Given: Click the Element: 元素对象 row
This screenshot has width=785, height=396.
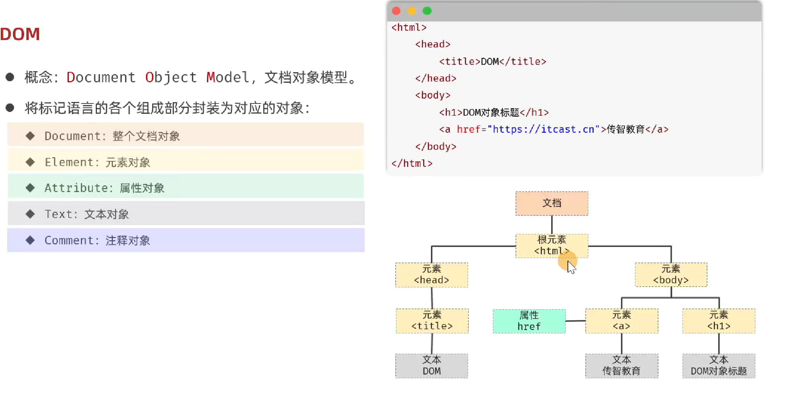Looking at the screenshot, I should pyautogui.click(x=186, y=162).
